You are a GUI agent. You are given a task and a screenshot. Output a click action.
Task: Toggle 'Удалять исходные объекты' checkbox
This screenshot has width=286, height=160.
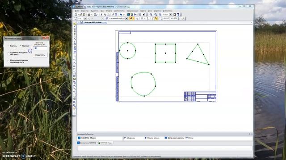click(x=8, y=53)
